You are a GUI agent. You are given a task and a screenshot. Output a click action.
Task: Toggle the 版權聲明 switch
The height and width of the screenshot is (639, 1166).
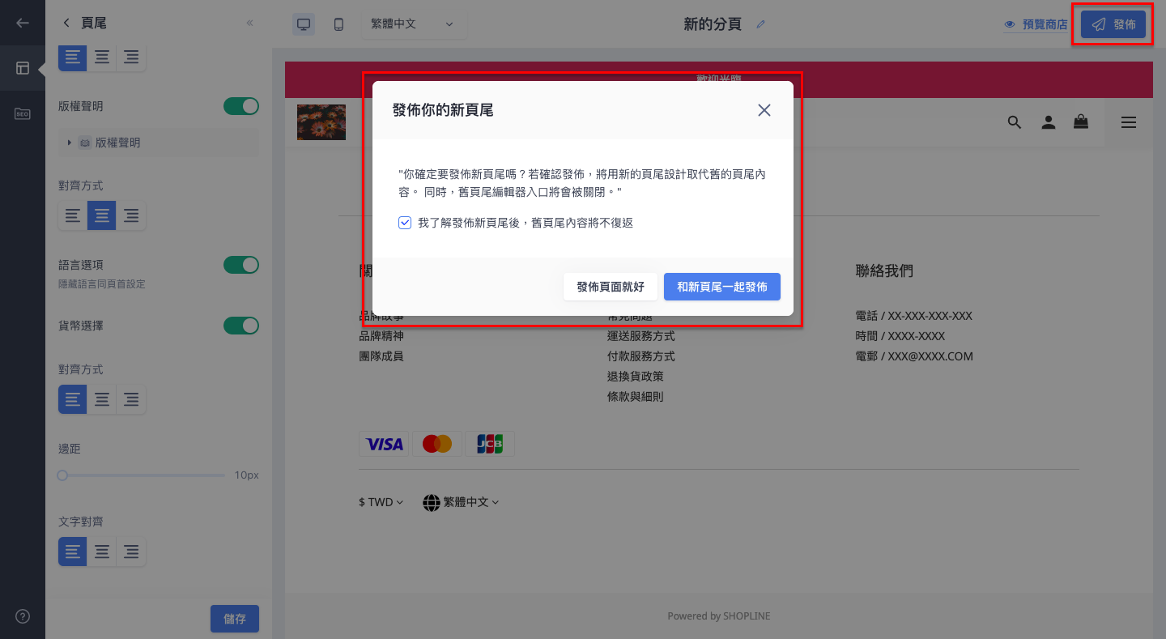(241, 106)
